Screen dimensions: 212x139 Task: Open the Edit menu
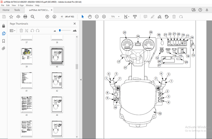tap(8, 5)
